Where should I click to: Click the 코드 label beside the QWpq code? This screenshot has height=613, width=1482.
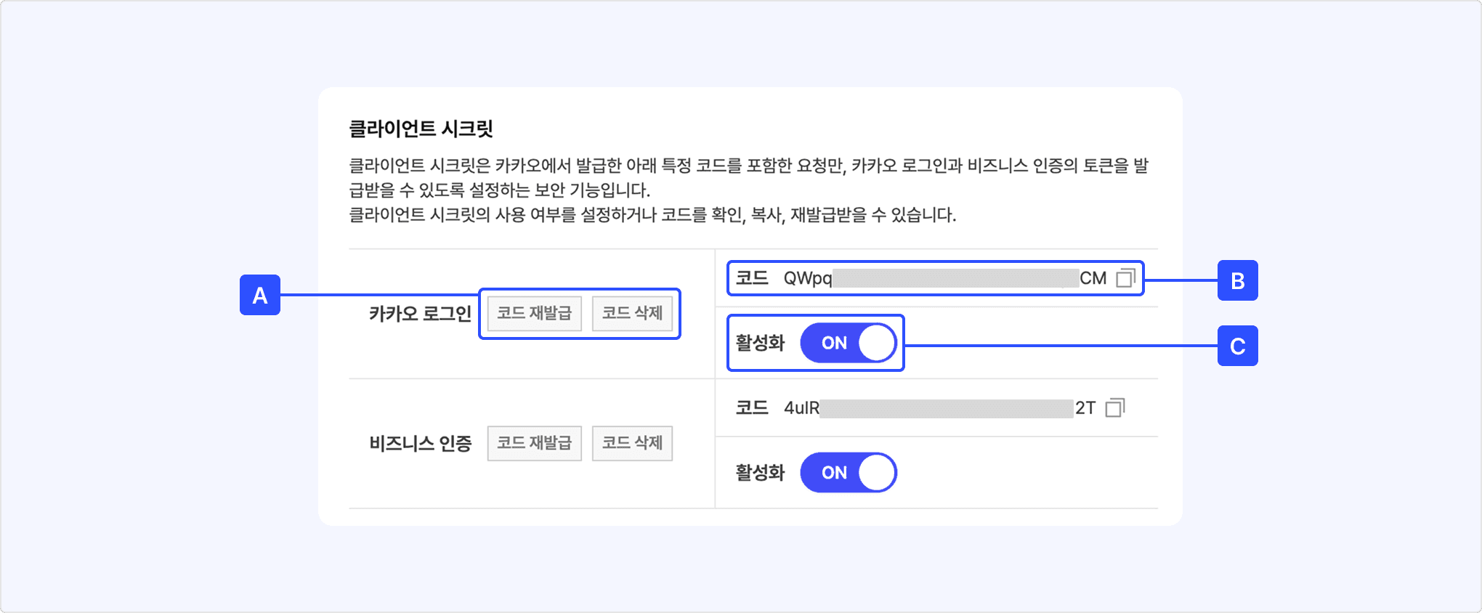(752, 278)
